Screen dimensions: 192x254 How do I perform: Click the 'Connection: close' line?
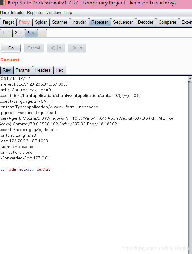tap(16, 152)
